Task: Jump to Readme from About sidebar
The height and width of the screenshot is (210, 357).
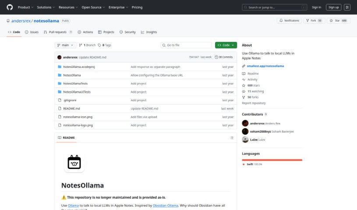Action: (x=250, y=73)
